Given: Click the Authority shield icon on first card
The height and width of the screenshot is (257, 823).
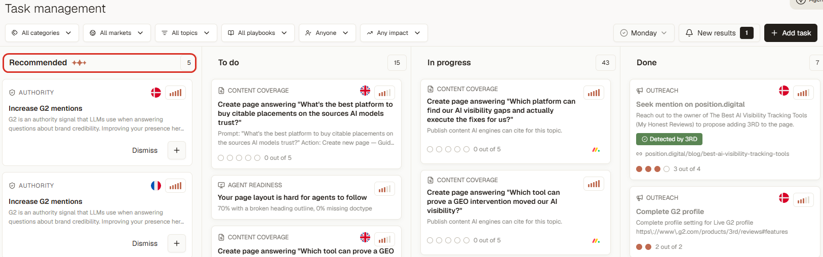Looking at the screenshot, I should tap(12, 93).
